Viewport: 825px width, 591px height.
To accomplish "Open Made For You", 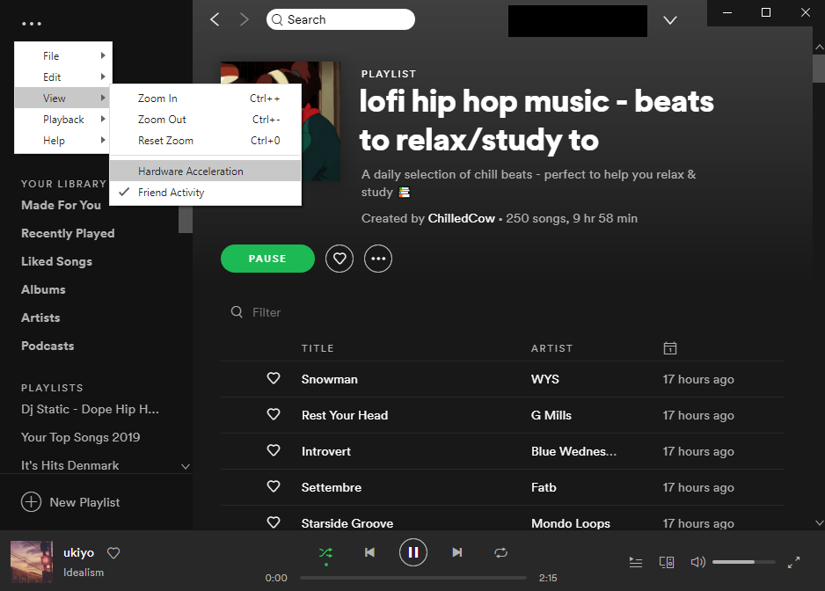I will [x=61, y=205].
